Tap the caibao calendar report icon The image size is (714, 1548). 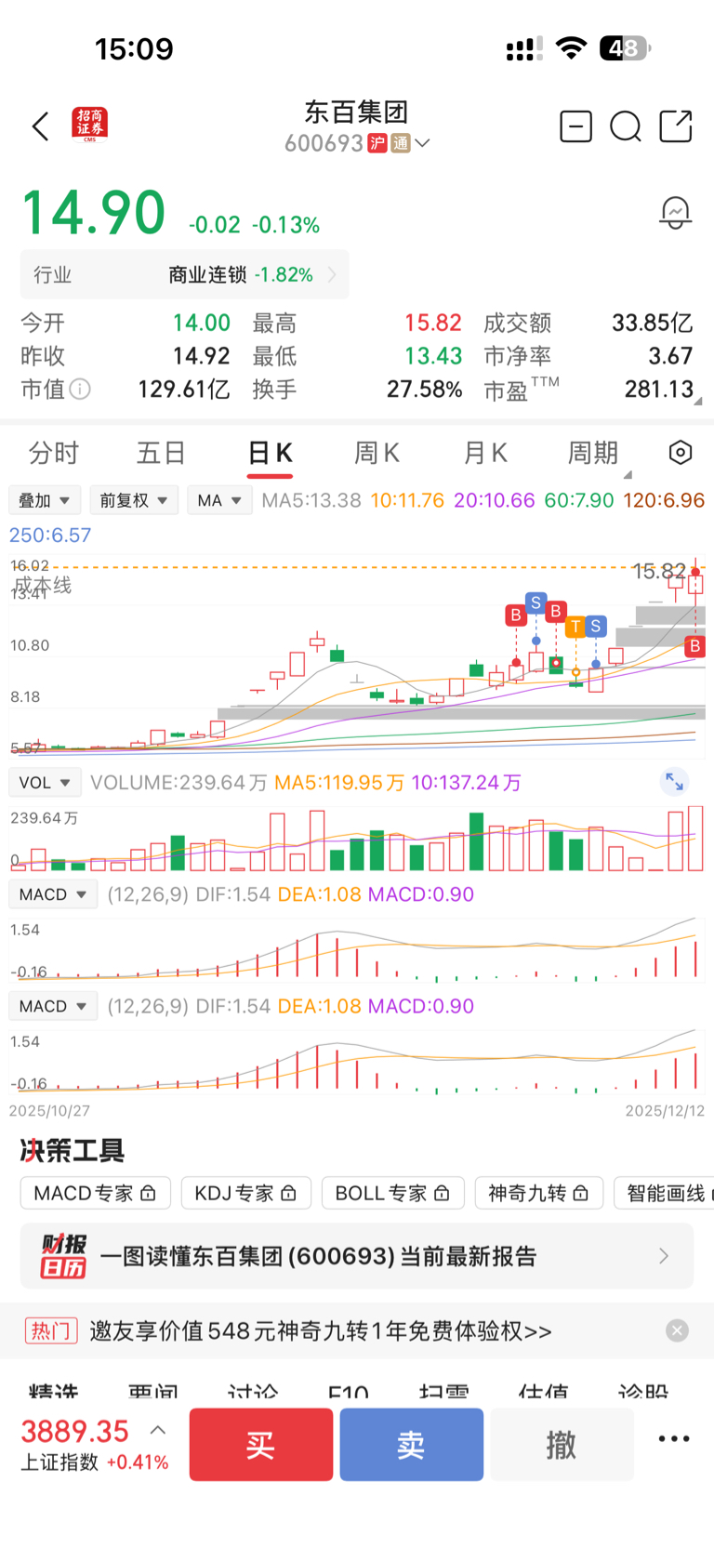(63, 1256)
